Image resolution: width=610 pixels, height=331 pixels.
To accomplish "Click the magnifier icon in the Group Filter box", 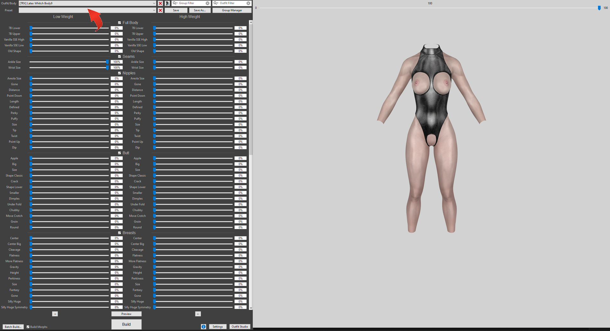I will coord(174,3).
